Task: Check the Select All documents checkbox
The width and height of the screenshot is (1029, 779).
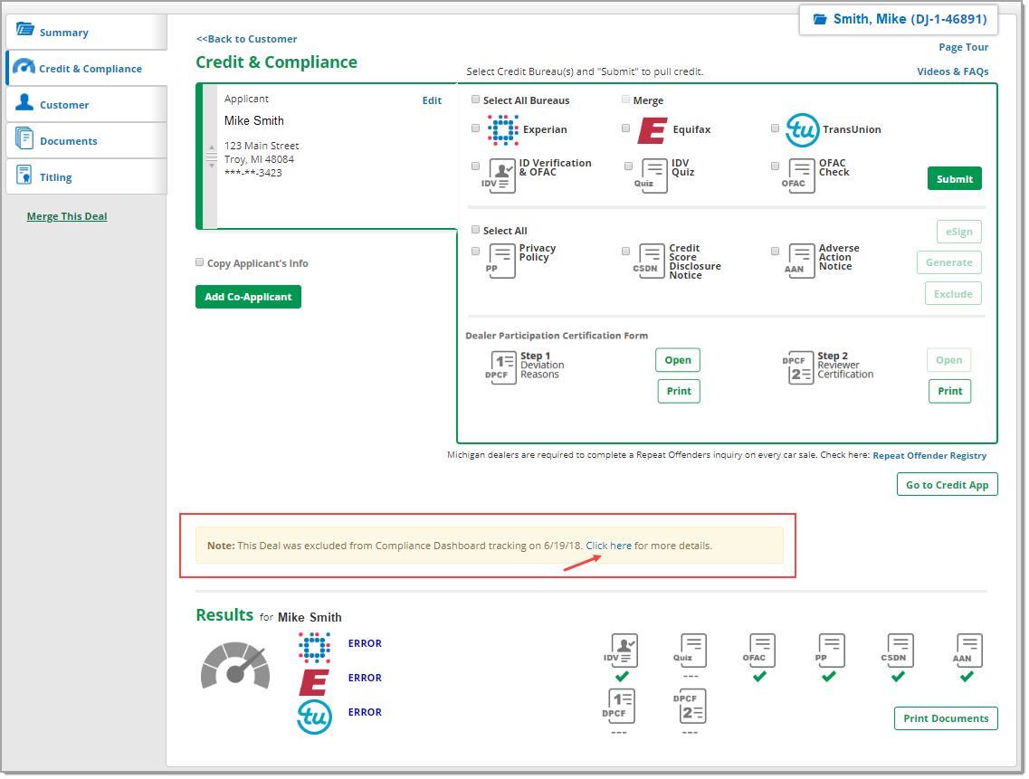Action: point(476,230)
